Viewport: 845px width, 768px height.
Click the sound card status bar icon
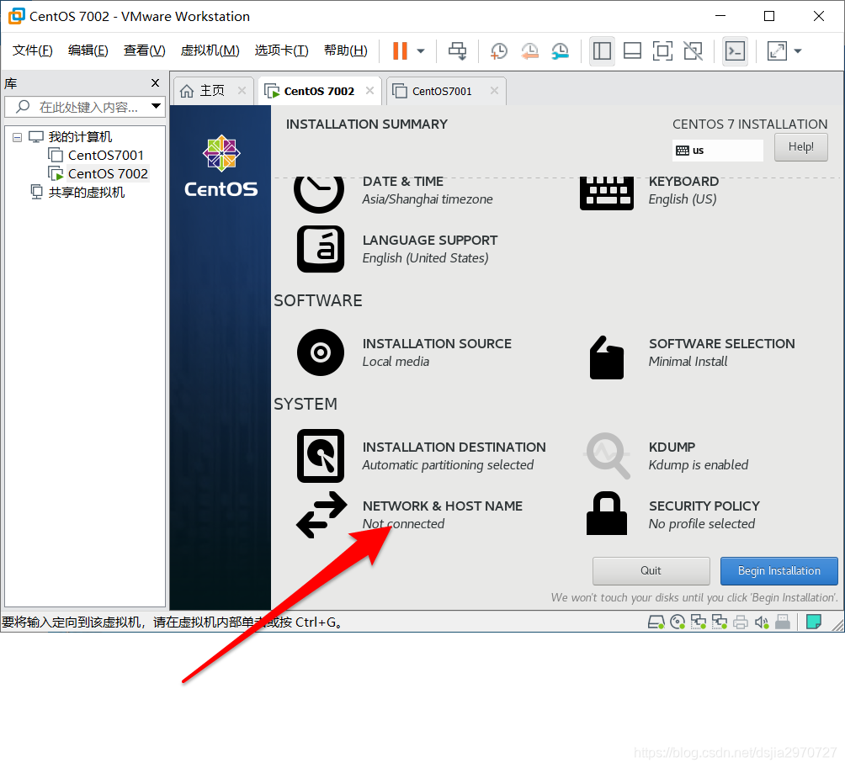[x=762, y=622]
